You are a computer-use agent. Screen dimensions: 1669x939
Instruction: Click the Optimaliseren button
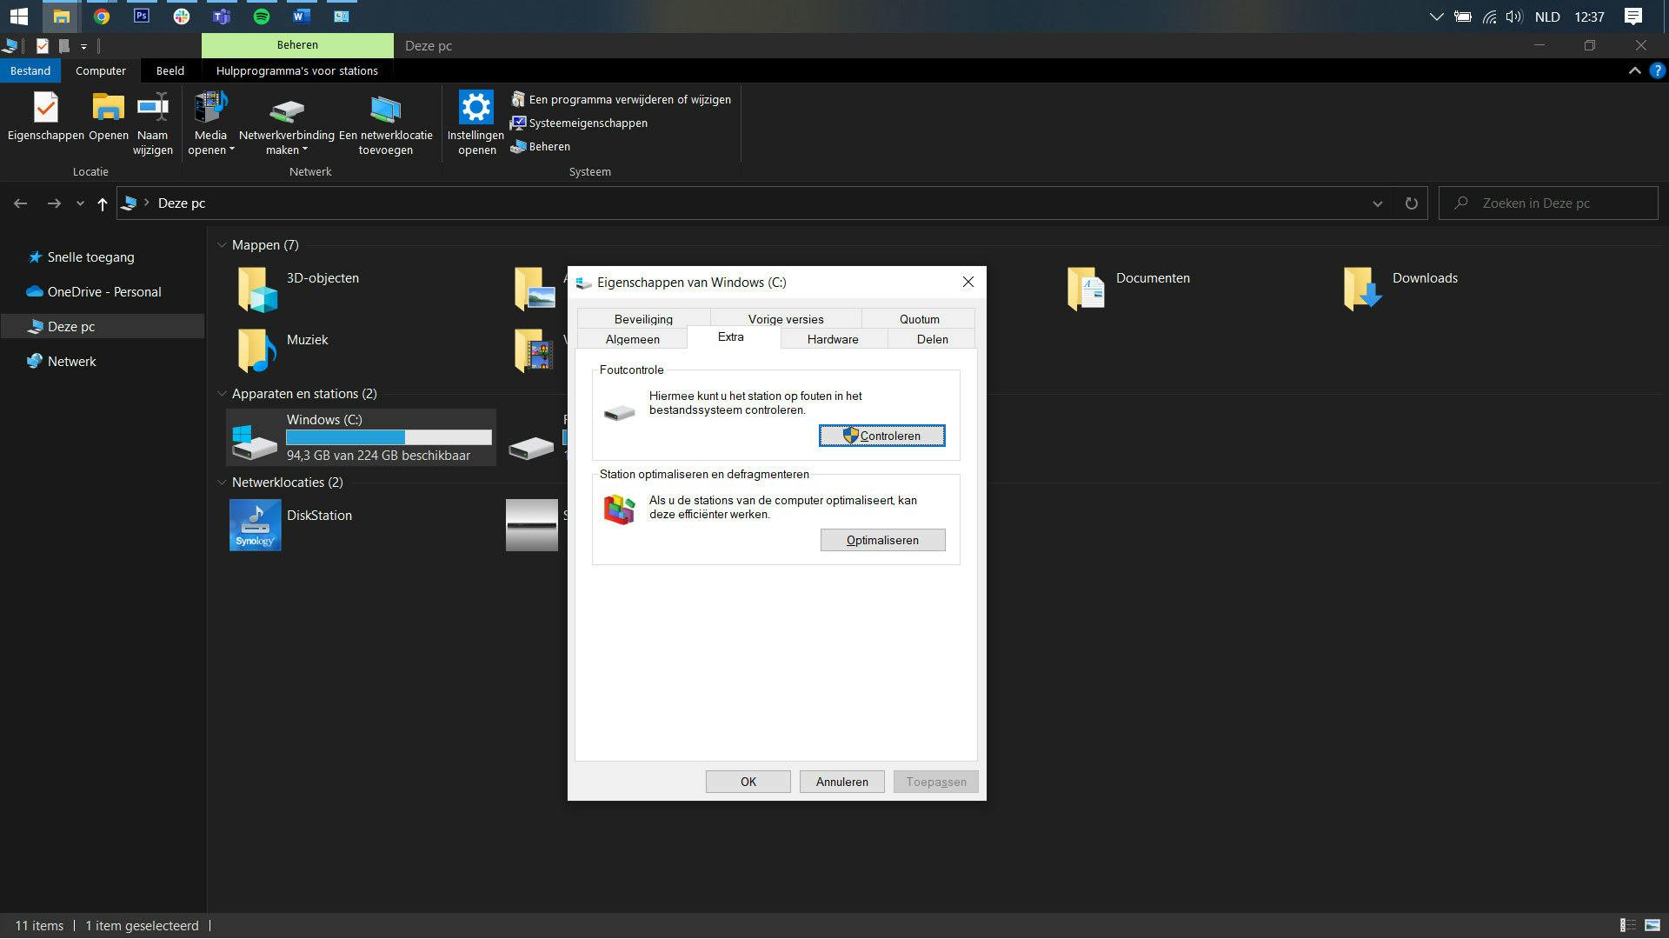(881, 540)
